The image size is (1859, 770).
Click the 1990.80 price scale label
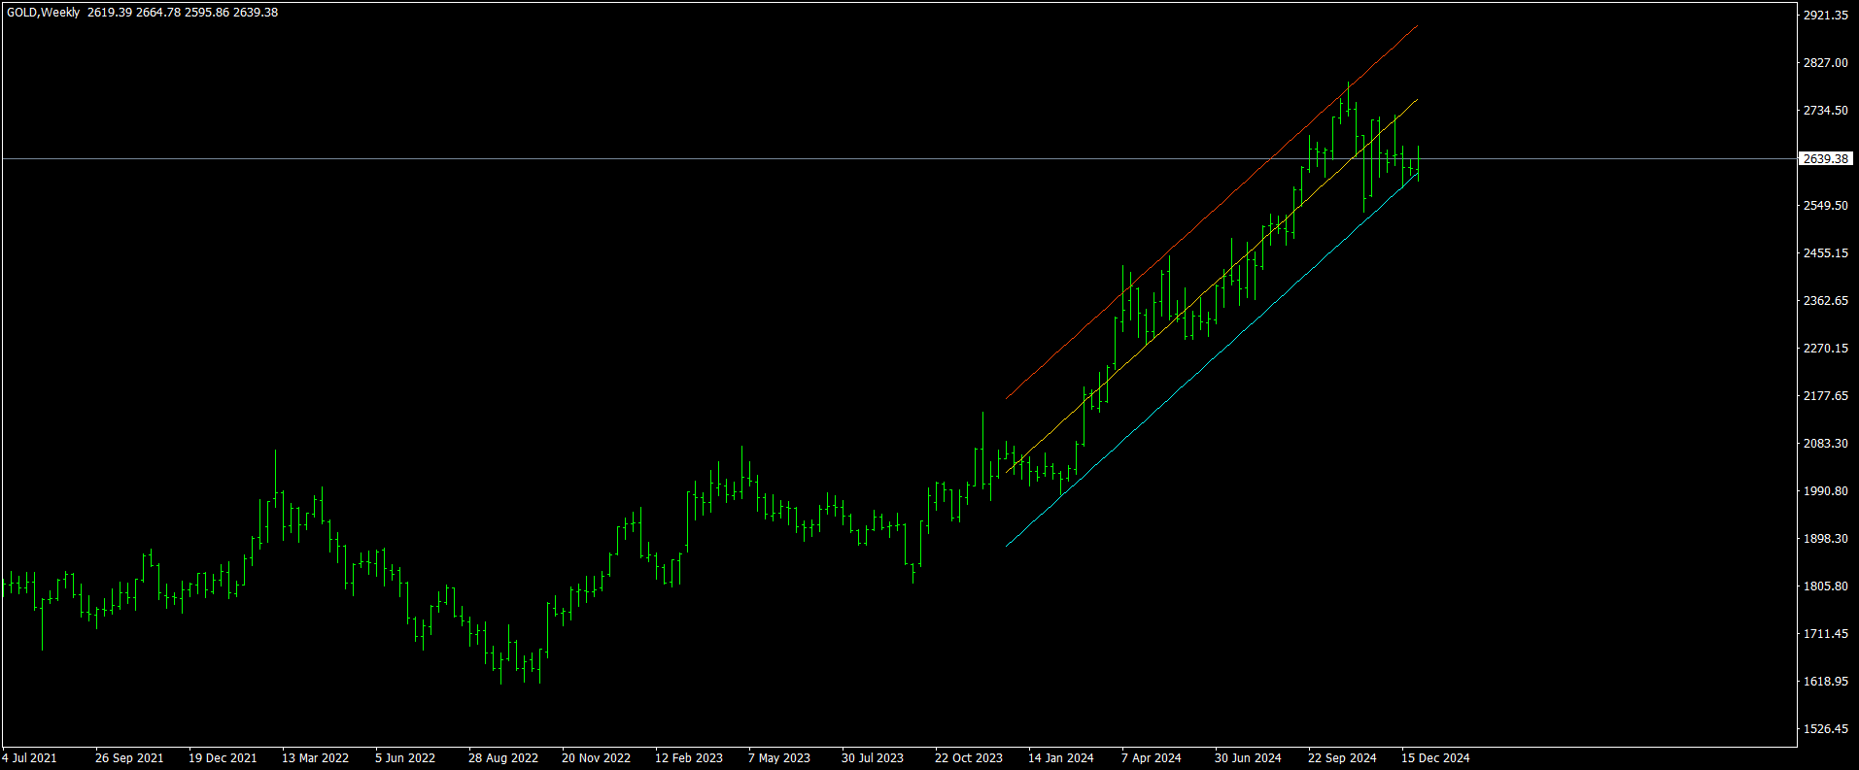[1826, 491]
